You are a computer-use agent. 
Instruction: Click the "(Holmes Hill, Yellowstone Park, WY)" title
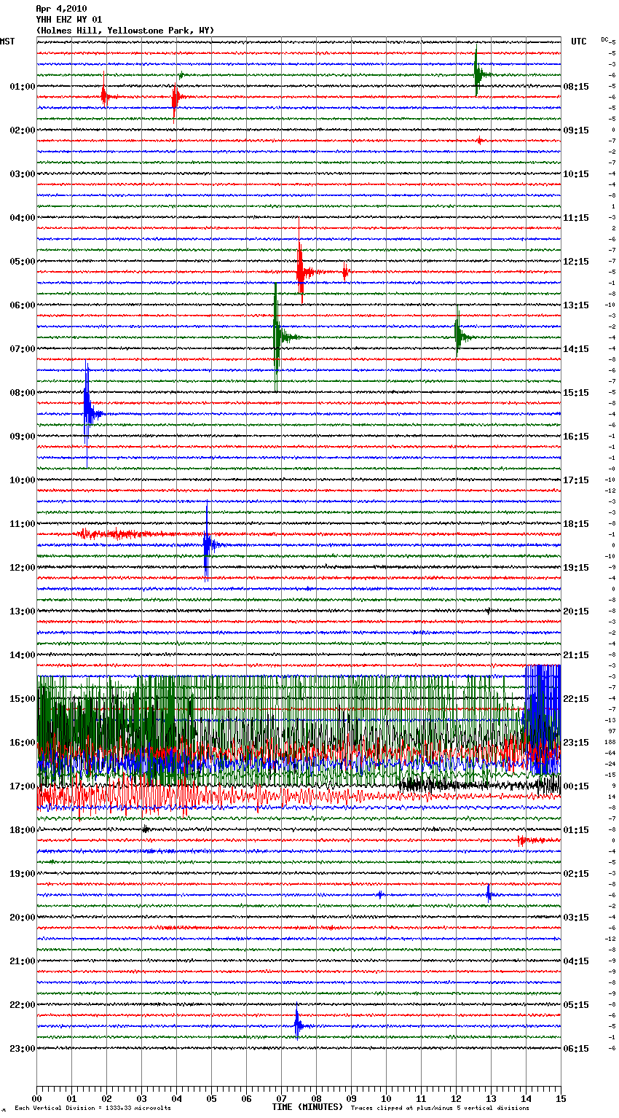125,31
